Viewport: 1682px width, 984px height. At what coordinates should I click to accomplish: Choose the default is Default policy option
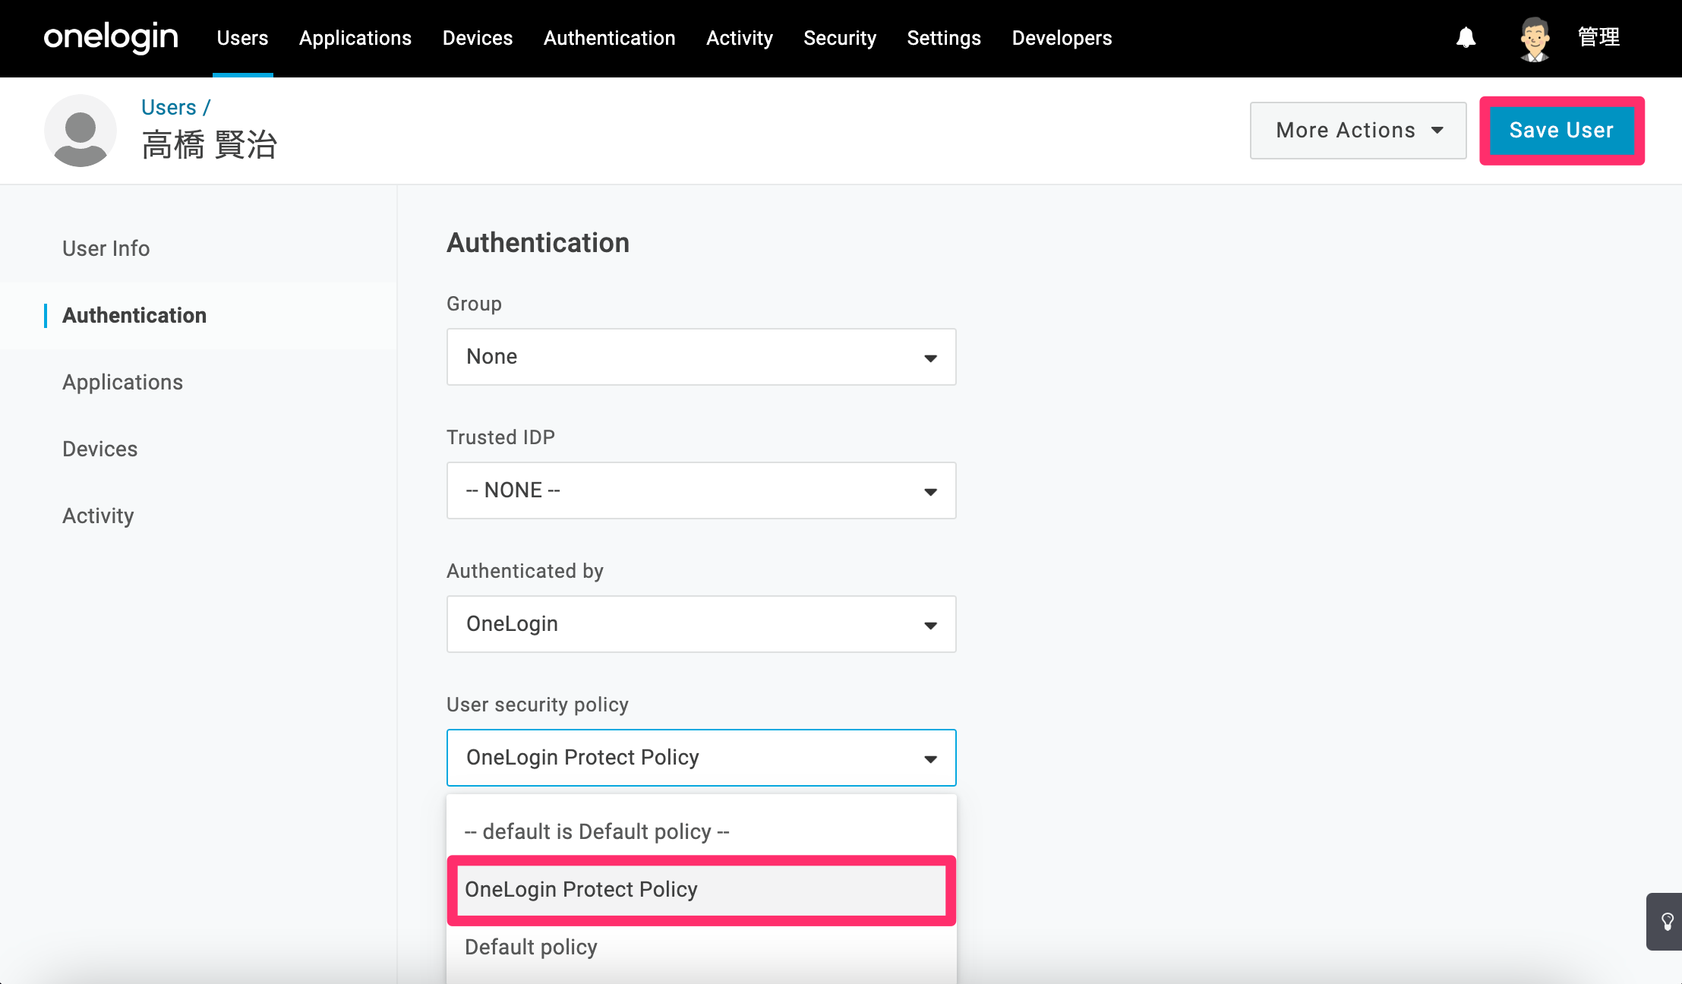tap(702, 831)
